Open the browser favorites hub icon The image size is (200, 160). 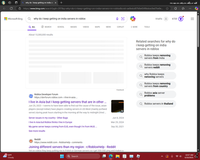183,8
